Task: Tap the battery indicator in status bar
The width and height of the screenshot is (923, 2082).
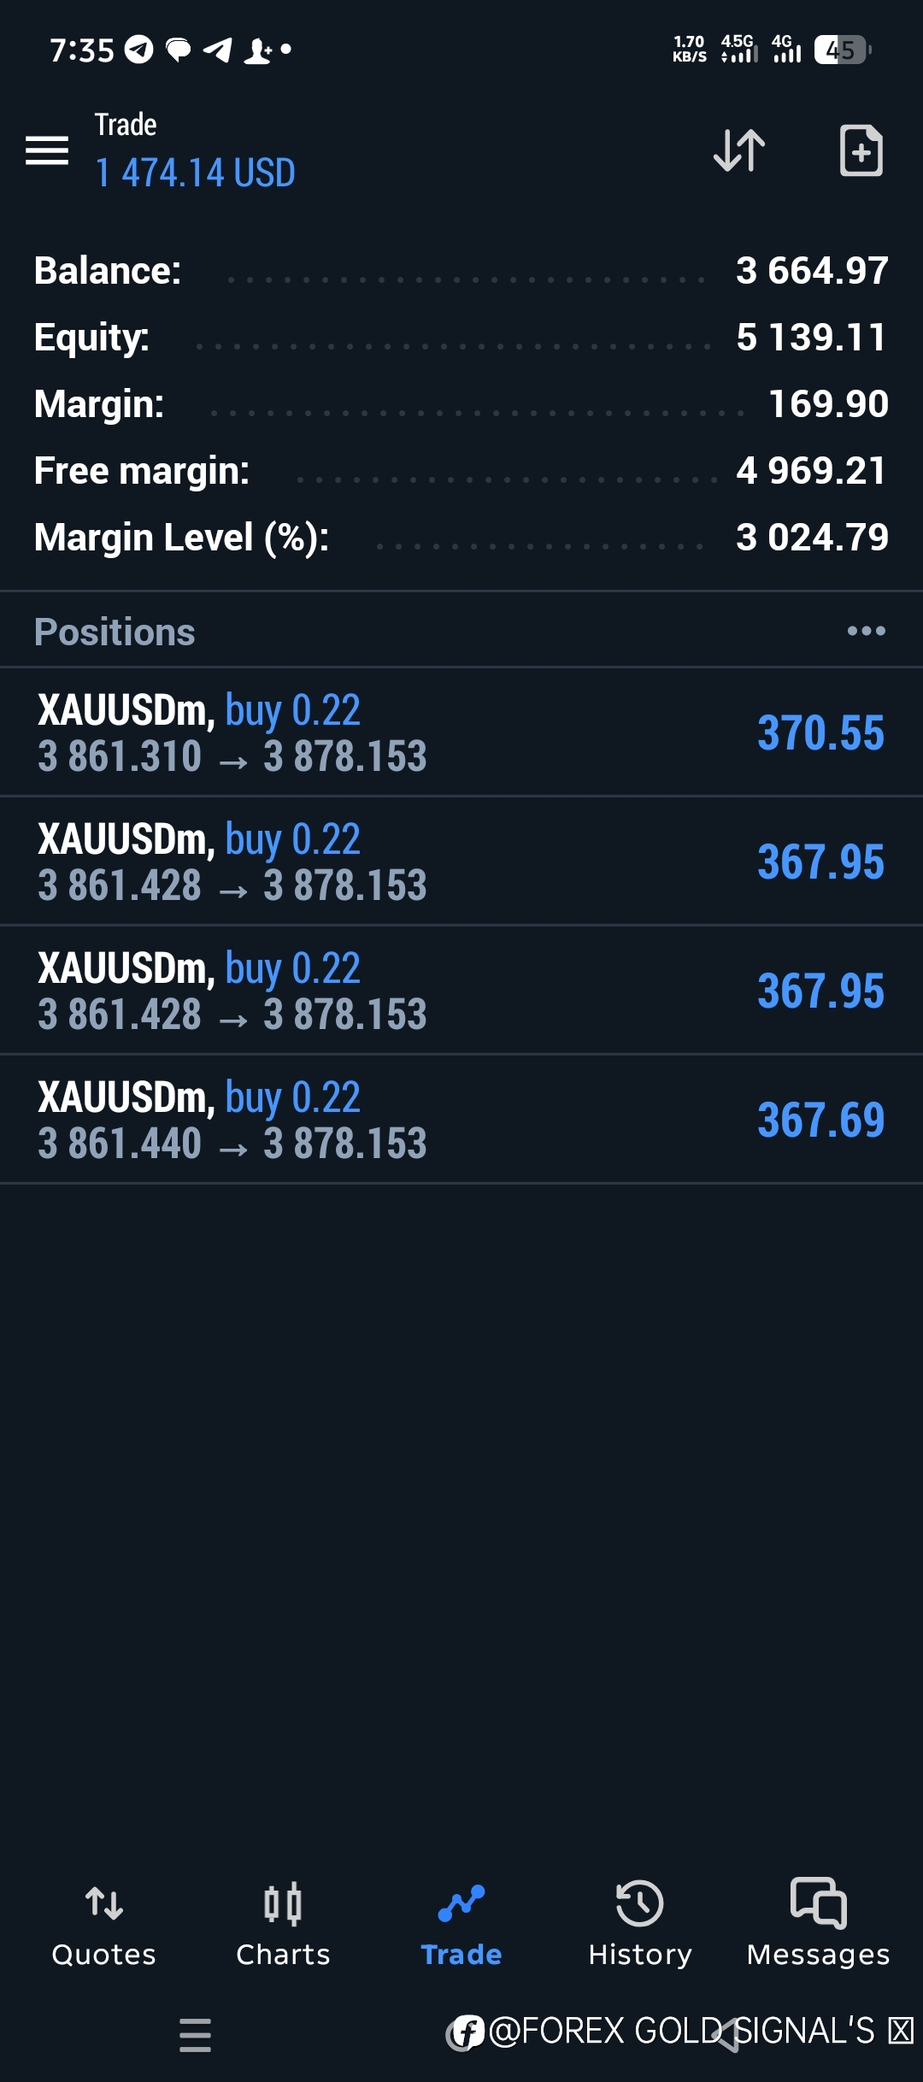Action: click(842, 50)
